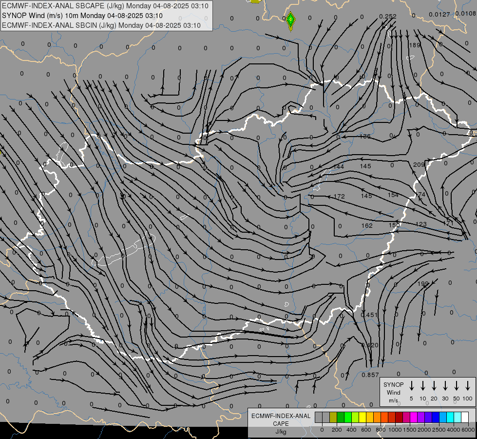477x439 pixels.
Task: Click the 154 value on the map
Action: (x=393, y=195)
